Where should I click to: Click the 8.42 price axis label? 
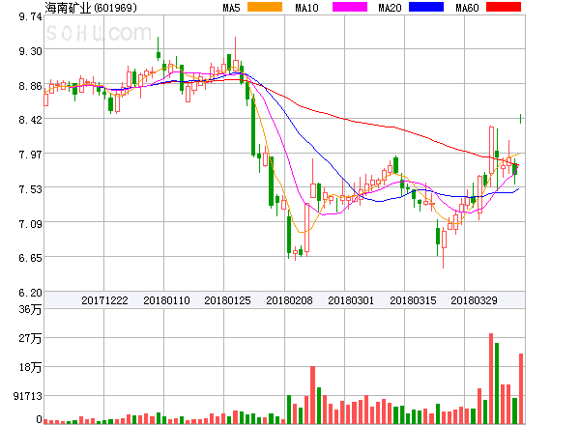click(x=30, y=120)
